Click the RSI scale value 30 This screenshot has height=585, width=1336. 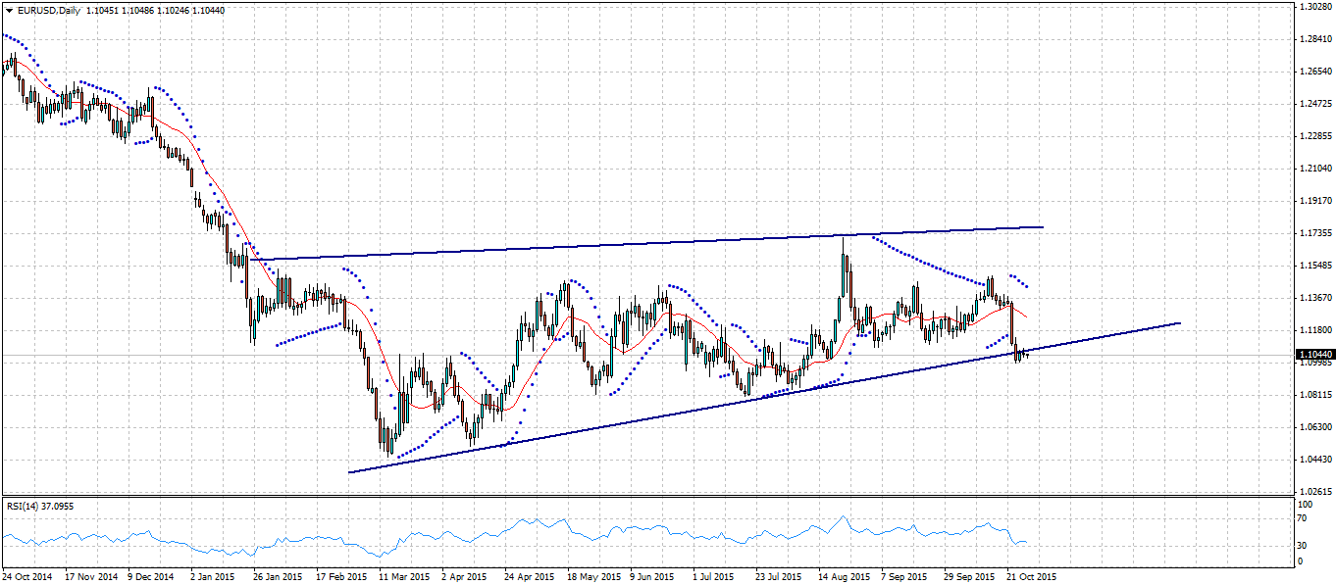(x=1304, y=545)
